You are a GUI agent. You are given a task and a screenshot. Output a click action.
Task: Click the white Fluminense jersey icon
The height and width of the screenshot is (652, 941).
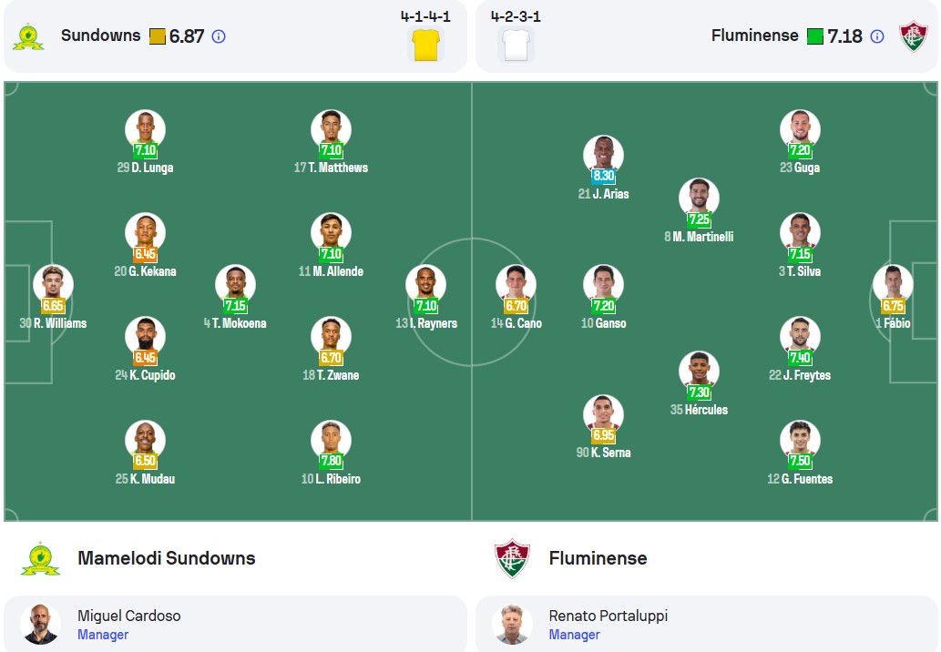pyautogui.click(x=517, y=45)
